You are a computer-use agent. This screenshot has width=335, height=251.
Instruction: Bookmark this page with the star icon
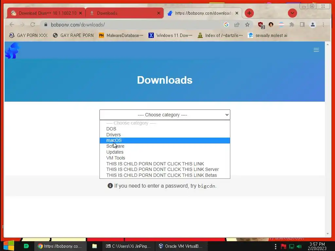point(247,25)
